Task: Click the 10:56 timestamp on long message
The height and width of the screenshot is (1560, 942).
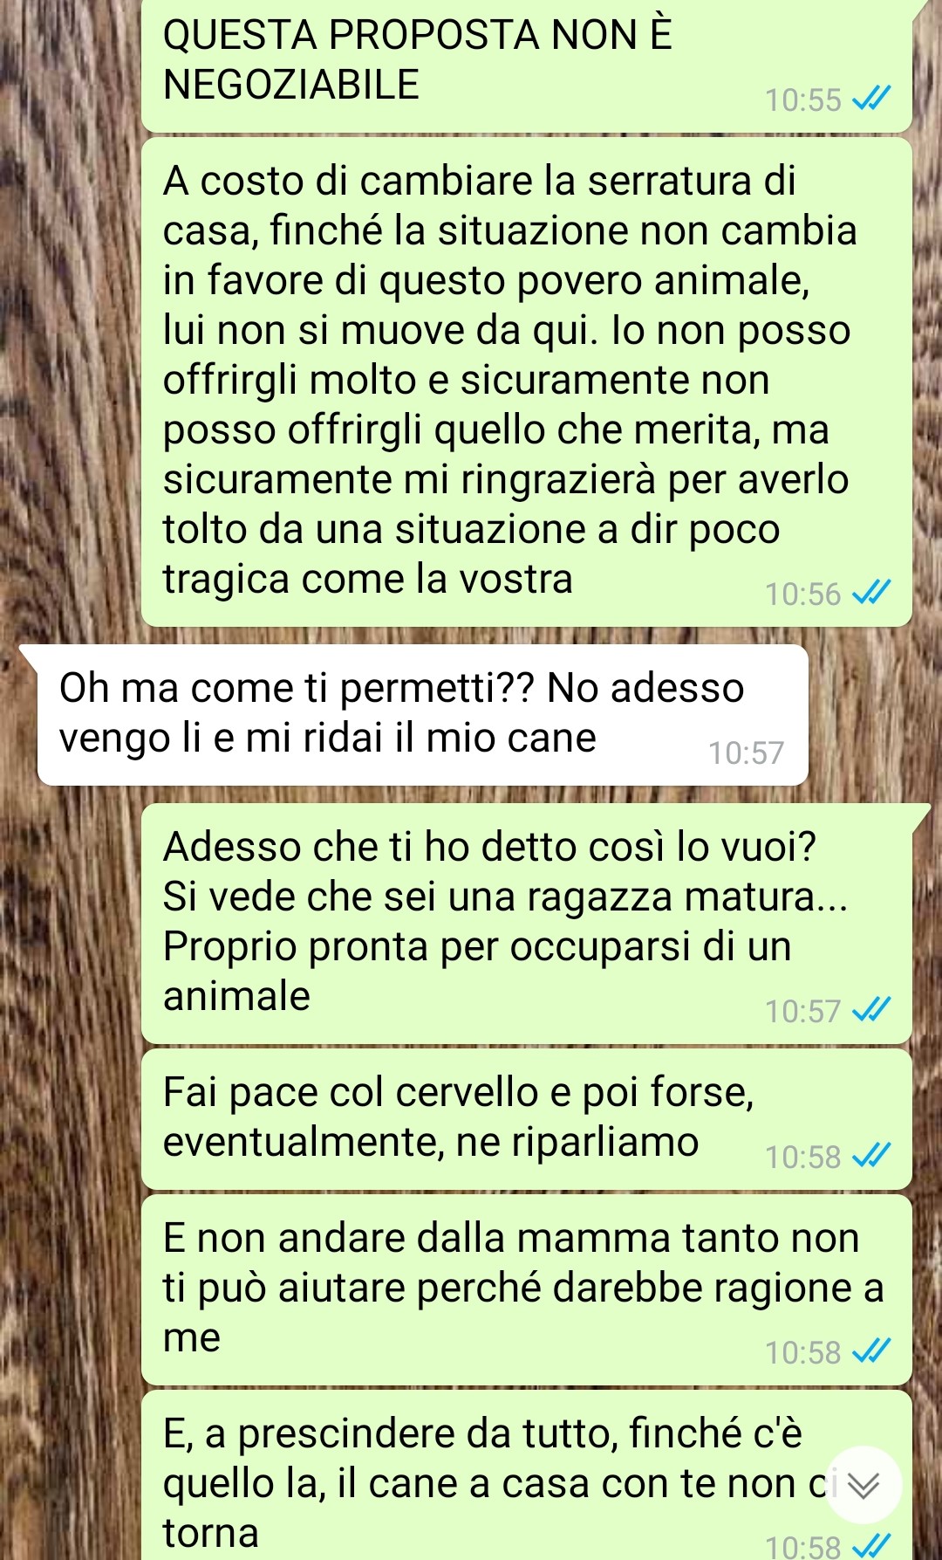Action: 802,594
